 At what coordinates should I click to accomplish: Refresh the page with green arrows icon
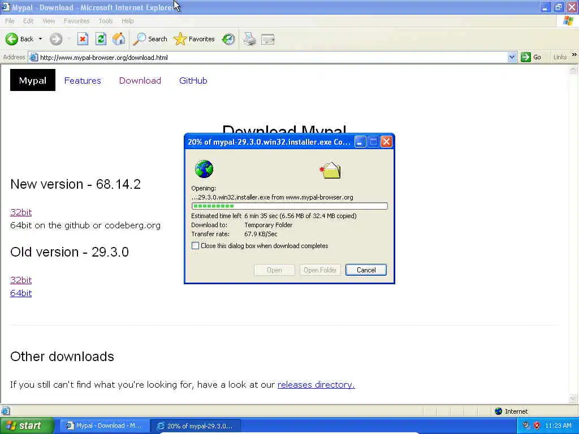pyautogui.click(x=101, y=39)
